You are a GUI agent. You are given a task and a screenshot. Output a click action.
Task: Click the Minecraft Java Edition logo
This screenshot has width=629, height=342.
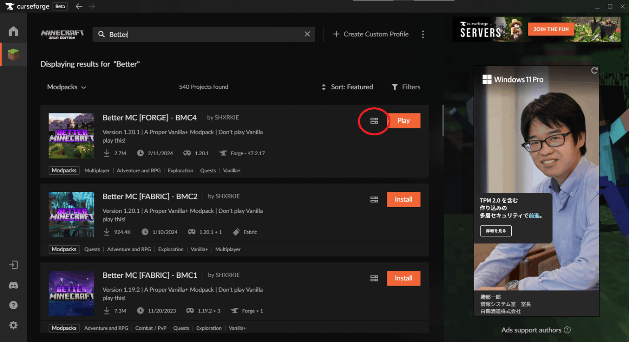click(62, 35)
